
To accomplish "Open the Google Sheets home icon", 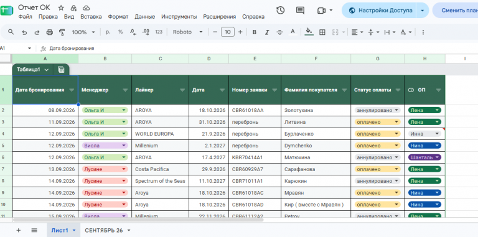I will 6,11.
